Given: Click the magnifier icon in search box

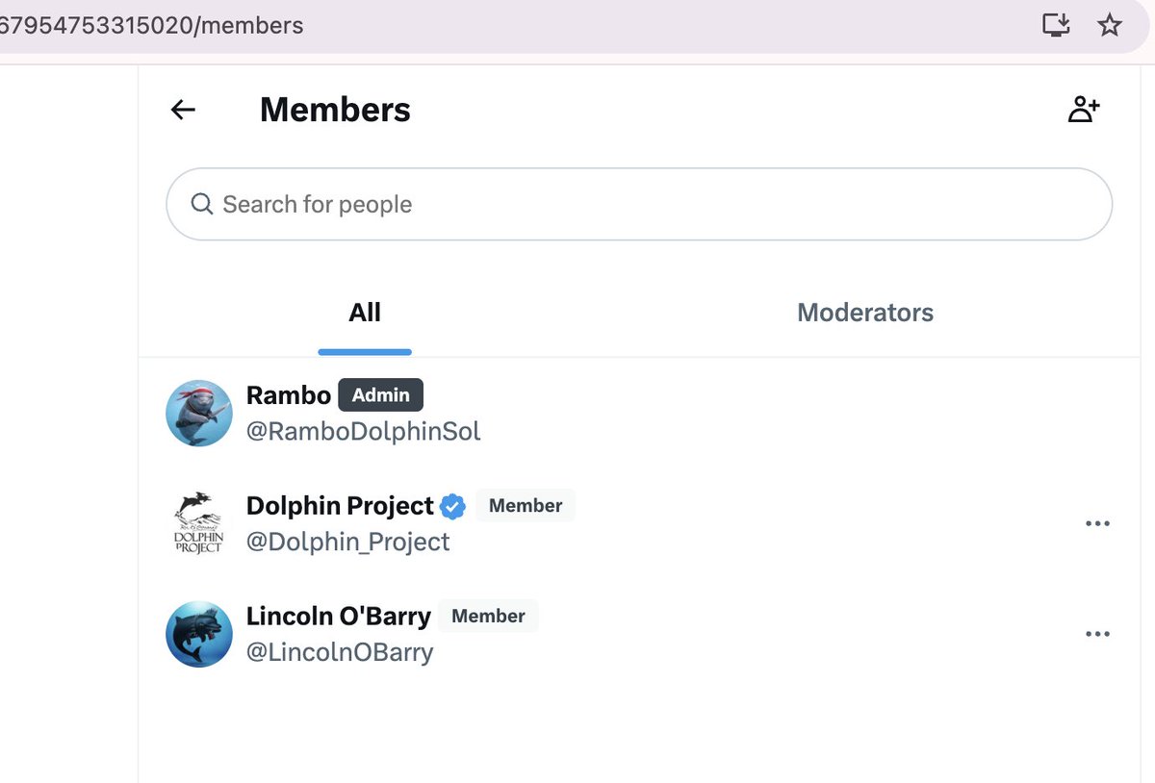Looking at the screenshot, I should click(201, 204).
